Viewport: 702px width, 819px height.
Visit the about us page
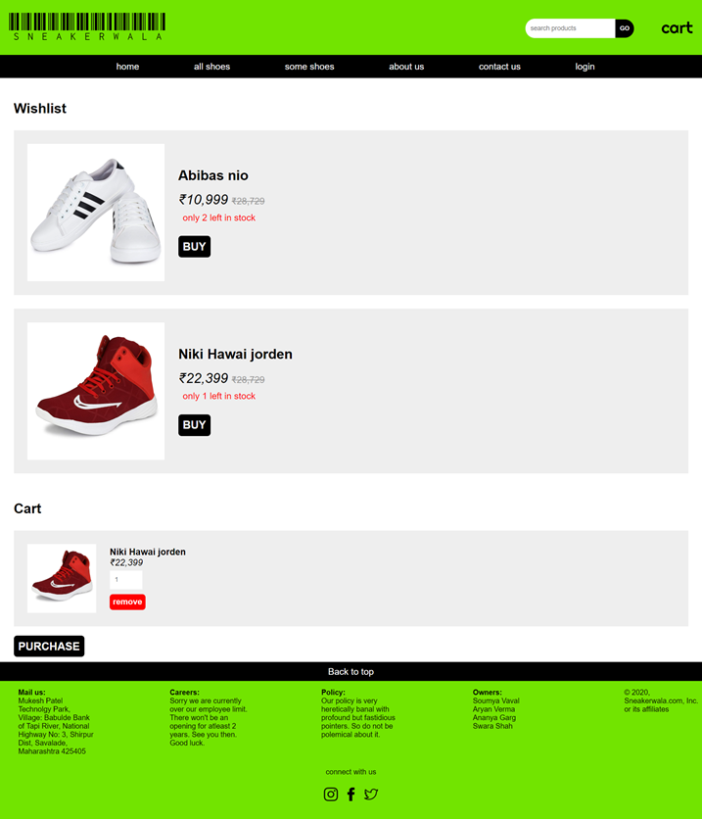406,67
